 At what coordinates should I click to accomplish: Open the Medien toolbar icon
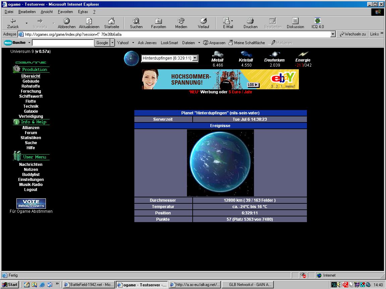(x=181, y=21)
